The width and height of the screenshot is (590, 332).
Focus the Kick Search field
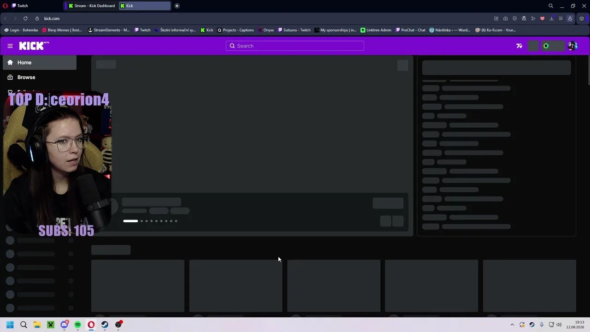(x=295, y=46)
